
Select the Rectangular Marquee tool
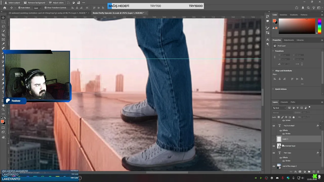(3, 22)
